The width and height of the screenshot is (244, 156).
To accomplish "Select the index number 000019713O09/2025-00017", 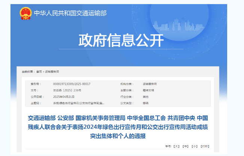I will click(71, 84).
